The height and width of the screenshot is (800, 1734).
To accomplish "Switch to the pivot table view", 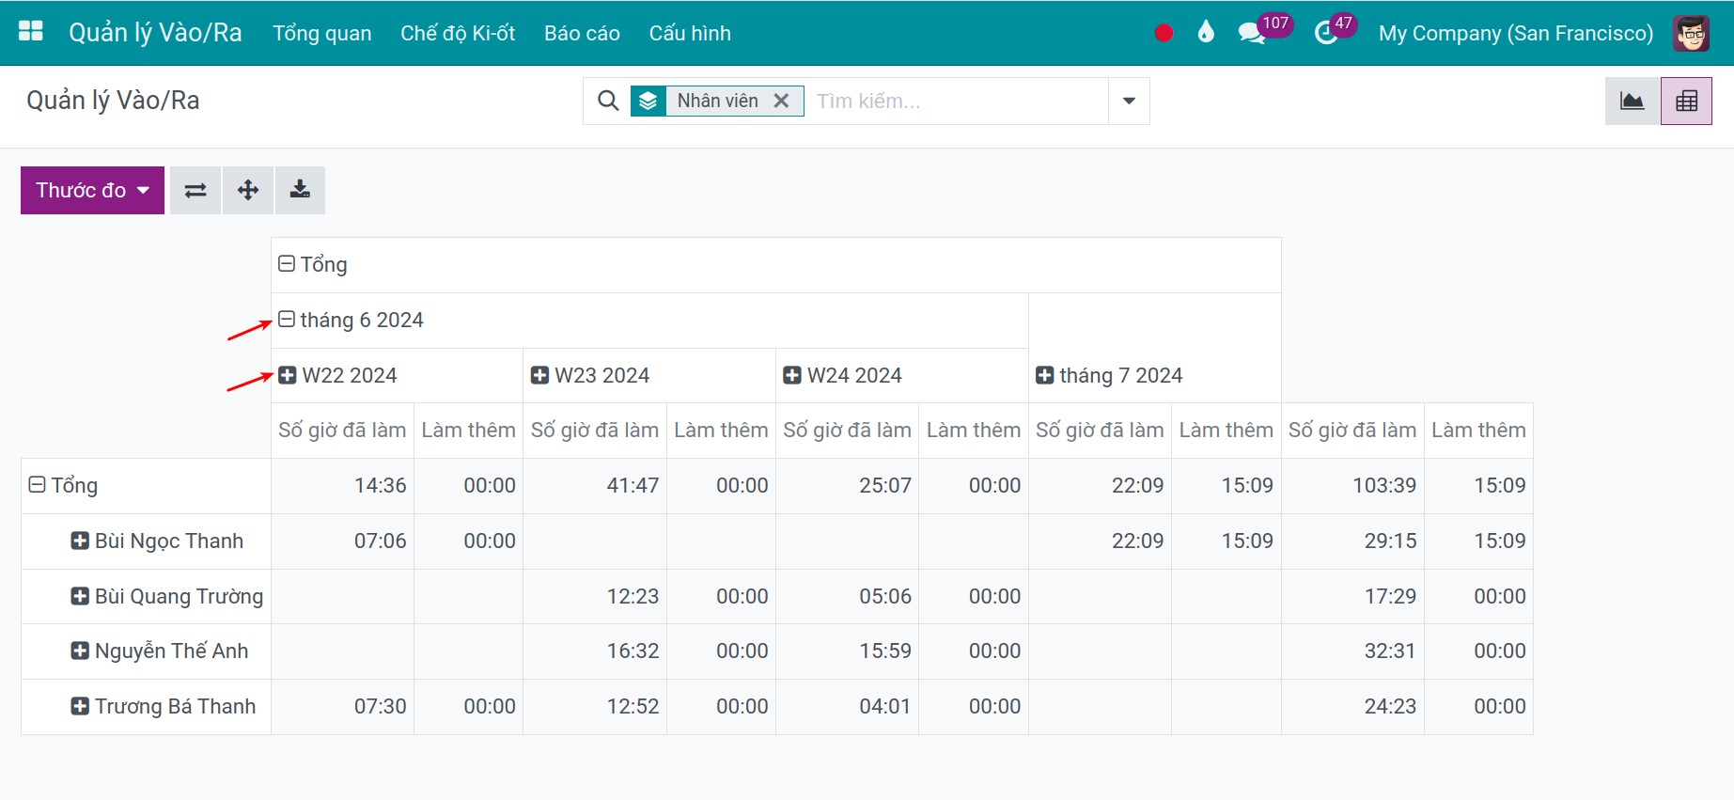I will [1686, 101].
